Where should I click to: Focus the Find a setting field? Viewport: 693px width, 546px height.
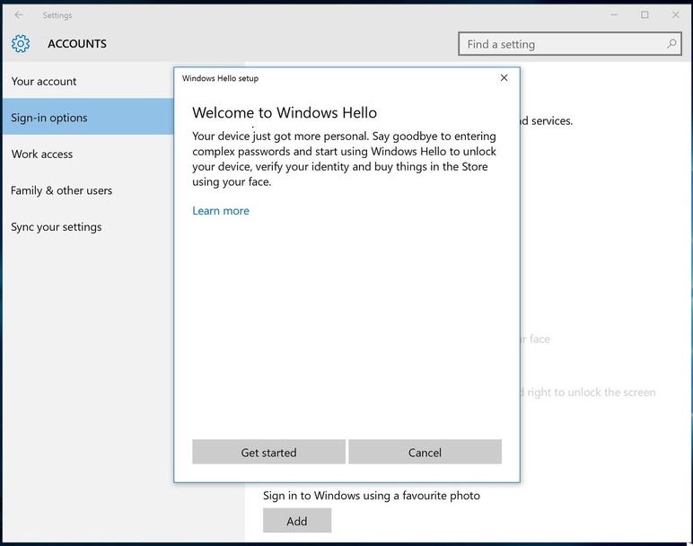pos(570,44)
